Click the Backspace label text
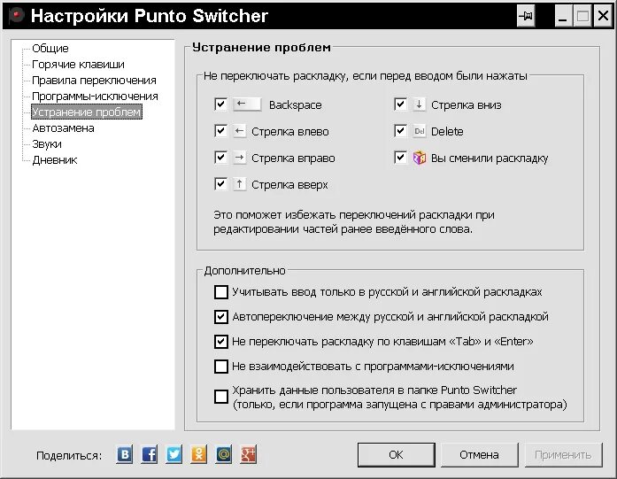Image resolution: width=617 pixels, height=479 pixels. (x=295, y=105)
